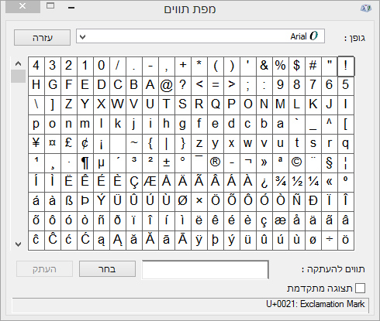Minimize the Character Map window
Viewport: 380px width, 321px height.
(71, 7)
